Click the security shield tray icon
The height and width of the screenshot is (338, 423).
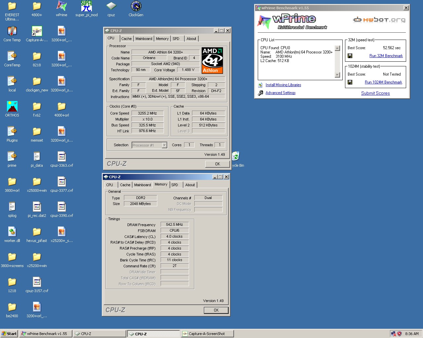(400, 334)
